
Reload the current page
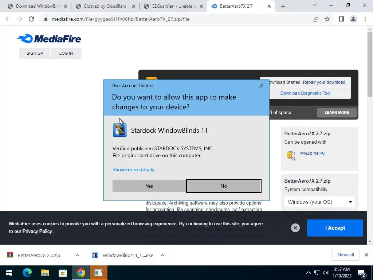[31, 19]
